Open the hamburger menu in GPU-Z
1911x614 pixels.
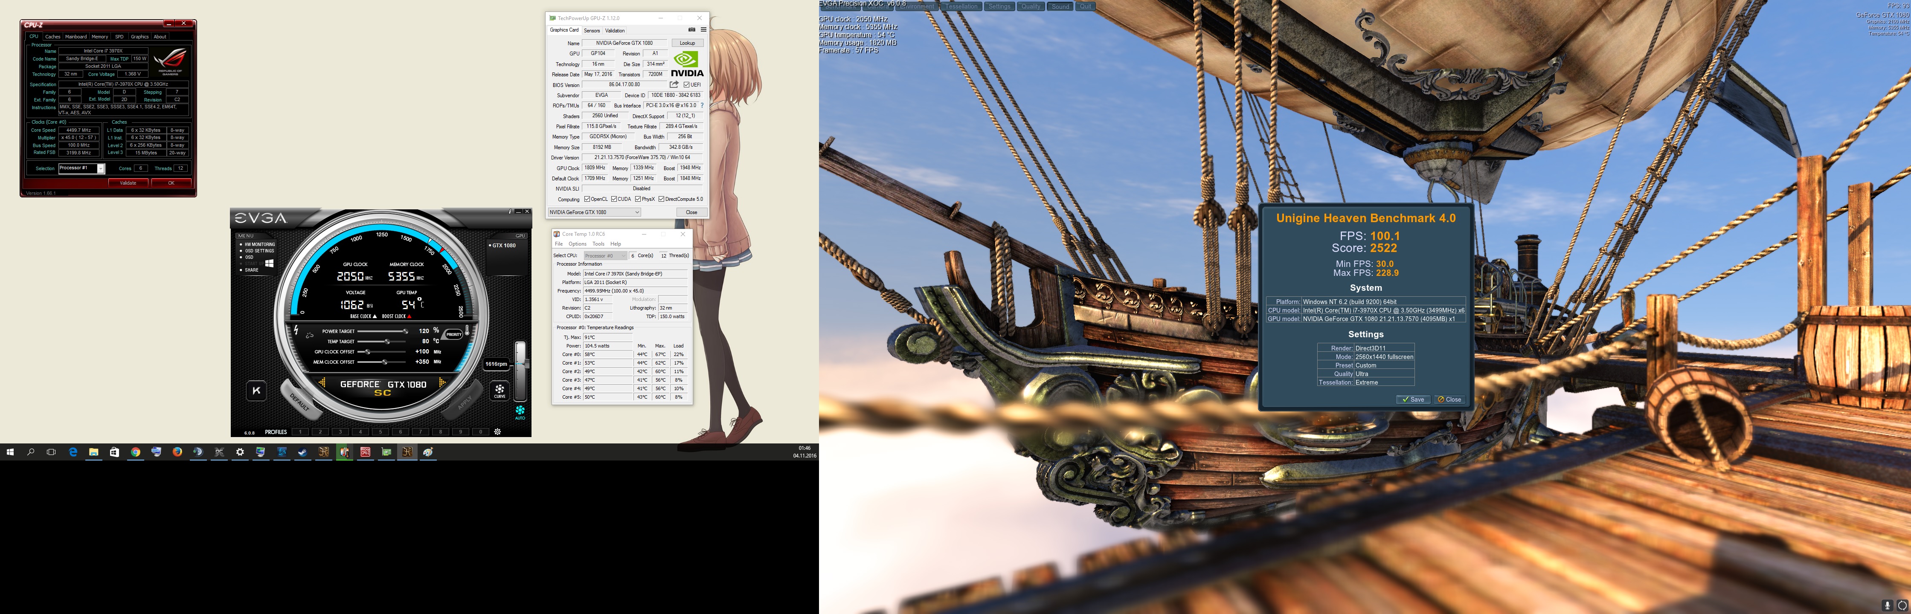tap(703, 30)
